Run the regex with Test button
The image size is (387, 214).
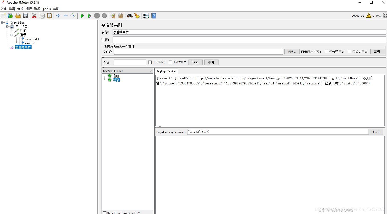coord(376,132)
